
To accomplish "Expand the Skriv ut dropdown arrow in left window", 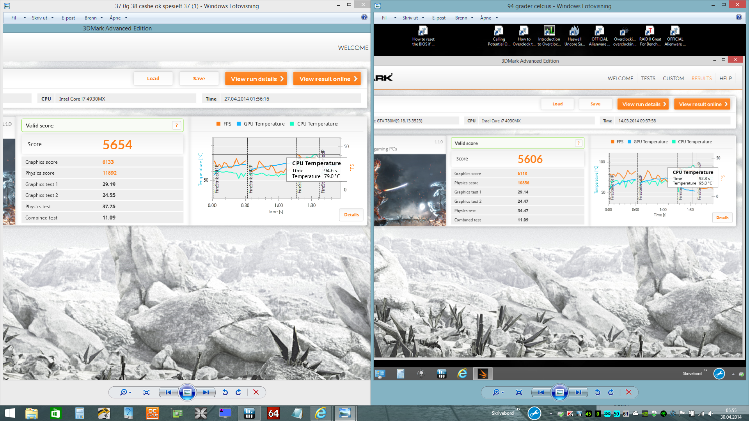I will (x=52, y=18).
